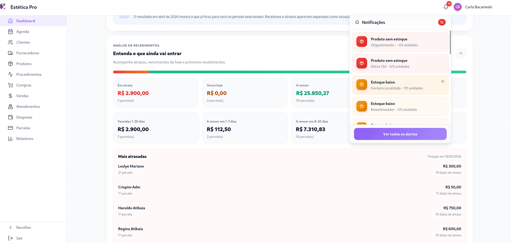Click the Fornecedores truck icon

pos(10,53)
